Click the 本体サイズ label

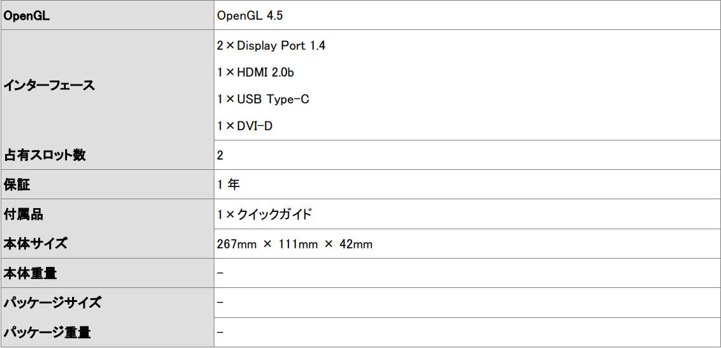pos(36,244)
